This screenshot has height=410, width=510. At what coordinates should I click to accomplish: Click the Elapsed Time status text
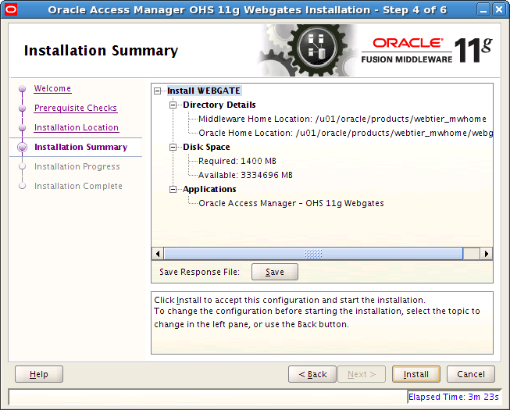454,397
